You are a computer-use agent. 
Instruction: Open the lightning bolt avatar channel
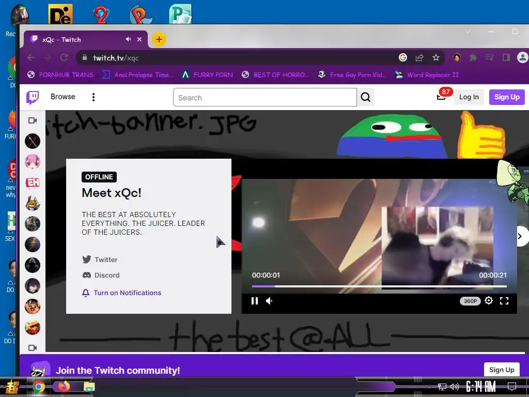33,245
